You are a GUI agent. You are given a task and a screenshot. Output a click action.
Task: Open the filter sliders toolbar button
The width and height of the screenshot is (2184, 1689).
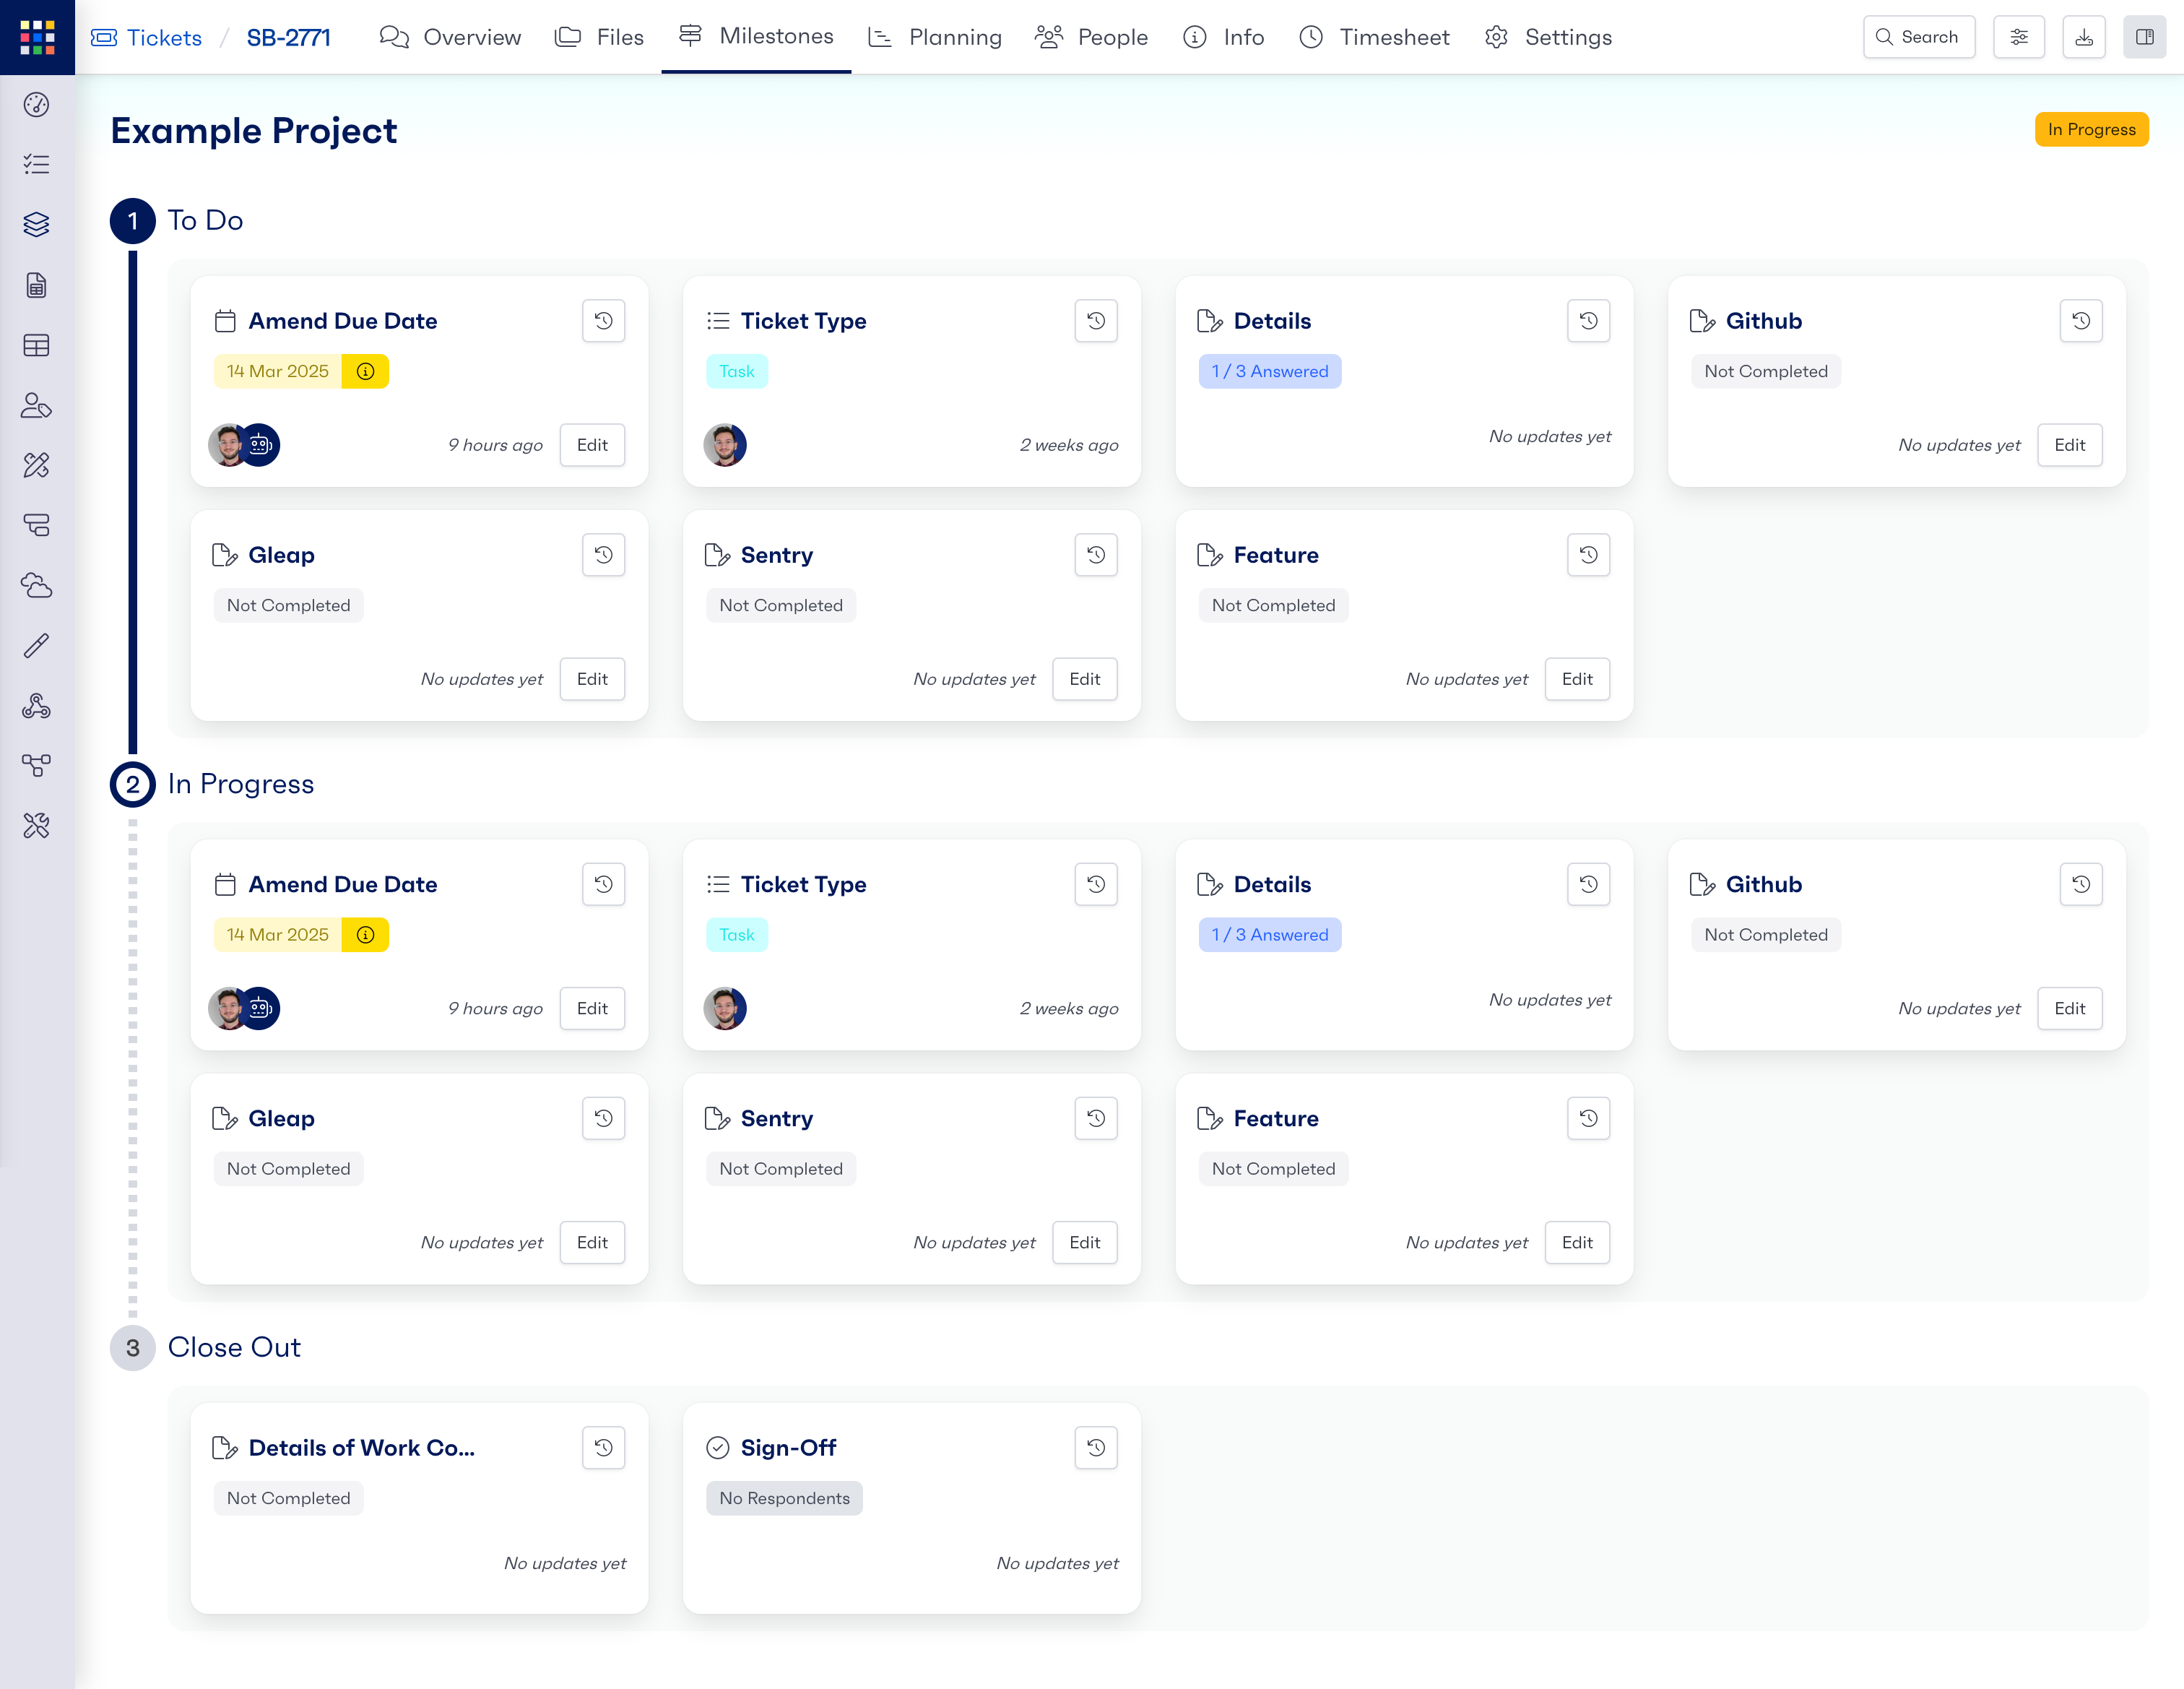(2019, 37)
